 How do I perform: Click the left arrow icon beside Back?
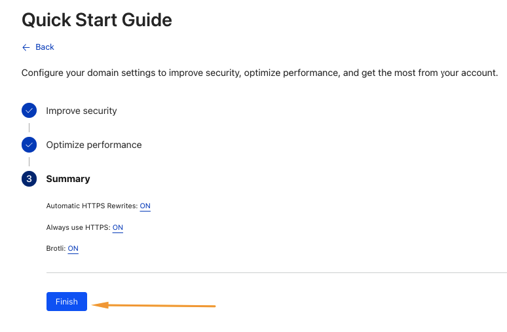coord(26,47)
